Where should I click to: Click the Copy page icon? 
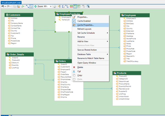pyautogui.click(x=74, y=75)
